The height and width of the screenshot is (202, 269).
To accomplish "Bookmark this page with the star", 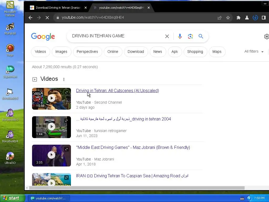I will (228, 18).
